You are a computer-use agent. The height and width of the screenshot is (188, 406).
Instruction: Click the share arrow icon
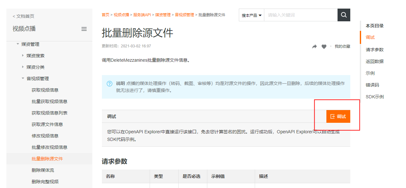click(314, 46)
